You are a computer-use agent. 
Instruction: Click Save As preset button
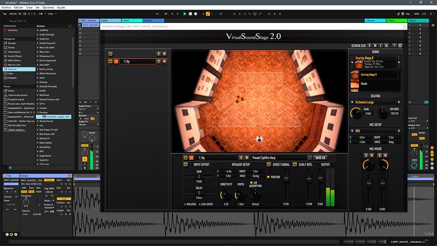click(320, 158)
